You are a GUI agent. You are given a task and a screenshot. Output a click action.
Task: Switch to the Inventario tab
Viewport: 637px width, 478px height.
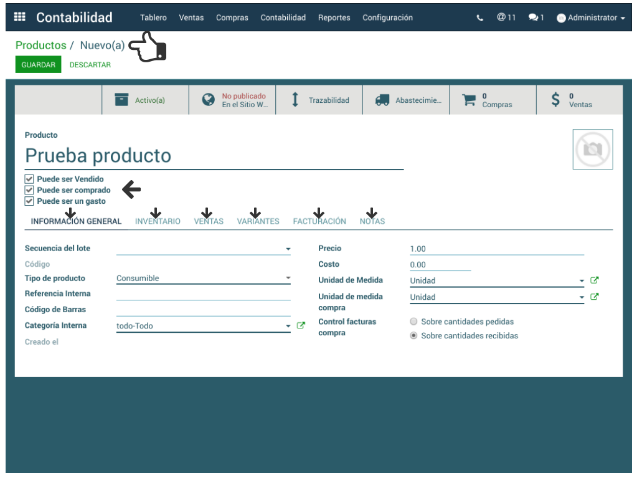coord(158,221)
